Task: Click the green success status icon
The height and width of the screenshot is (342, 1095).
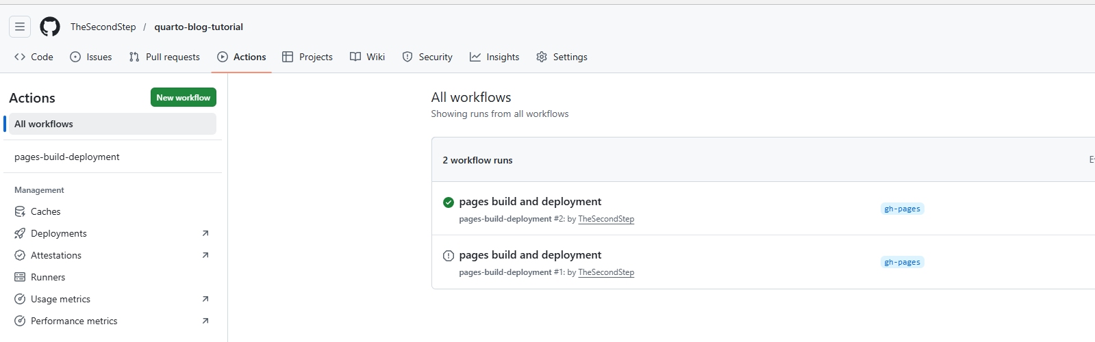Action: click(x=449, y=202)
